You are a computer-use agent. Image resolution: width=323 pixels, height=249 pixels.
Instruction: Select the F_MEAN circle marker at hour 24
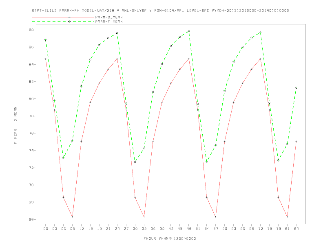(x=117, y=33)
